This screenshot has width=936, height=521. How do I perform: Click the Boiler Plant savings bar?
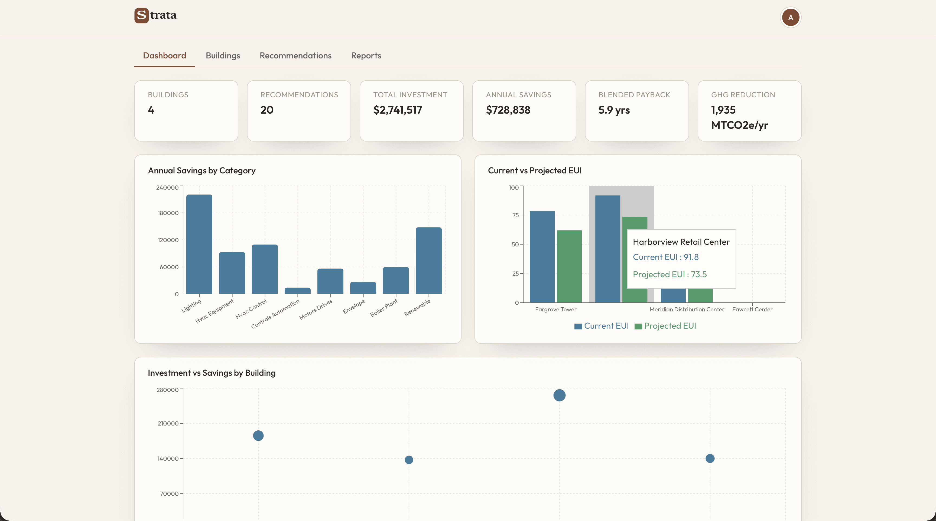(396, 281)
